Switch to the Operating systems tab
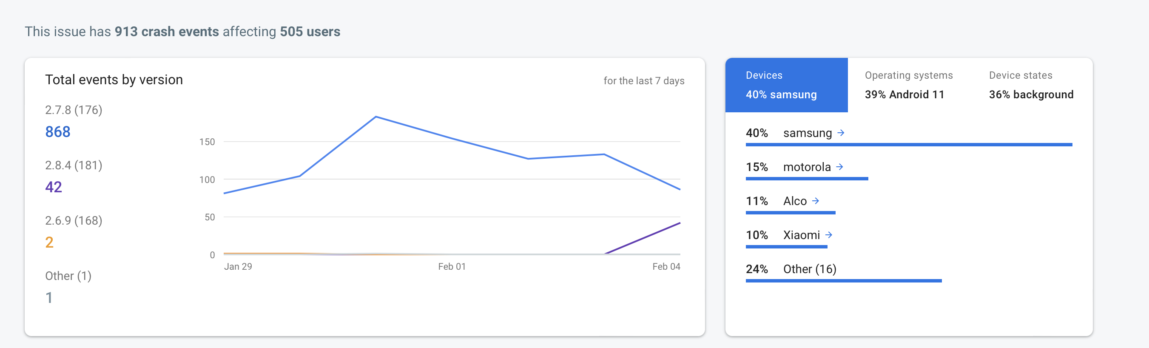 coord(908,85)
